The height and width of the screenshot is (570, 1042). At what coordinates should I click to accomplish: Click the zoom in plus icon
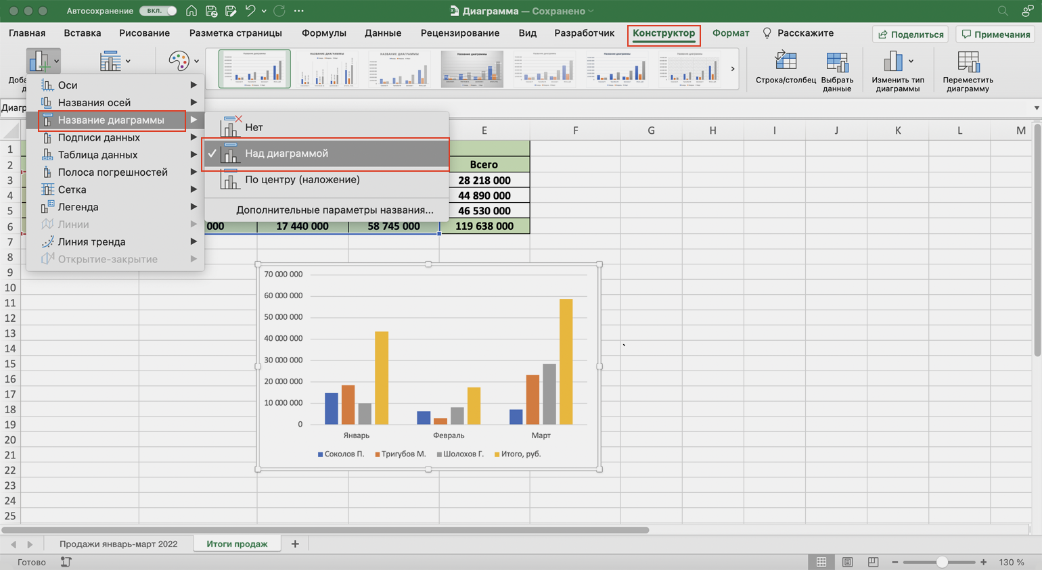(x=984, y=563)
